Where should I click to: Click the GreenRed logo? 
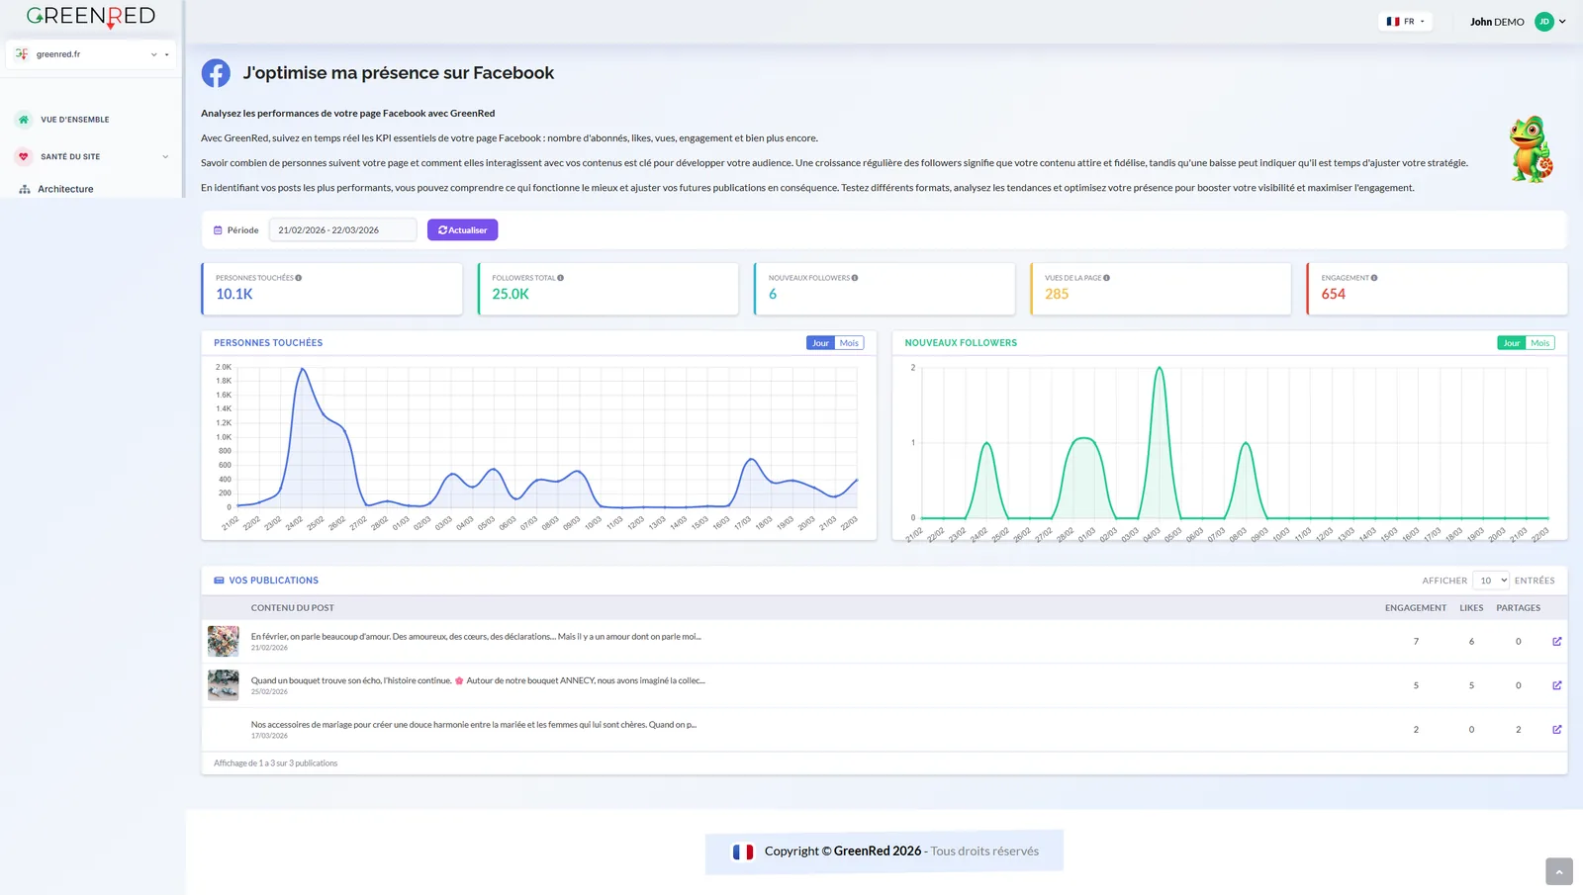pos(91,17)
